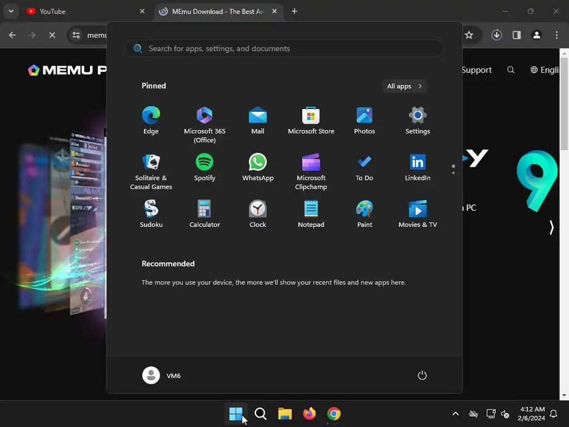This screenshot has height=427, width=569.
Task: Open Chrome's tab search dropdown
Action: (x=11, y=11)
